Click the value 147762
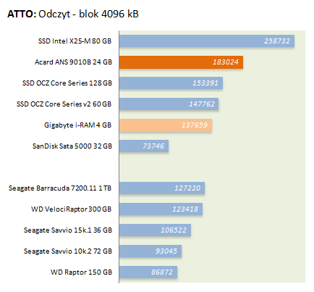This screenshot has height=292, width=314. coord(202,104)
